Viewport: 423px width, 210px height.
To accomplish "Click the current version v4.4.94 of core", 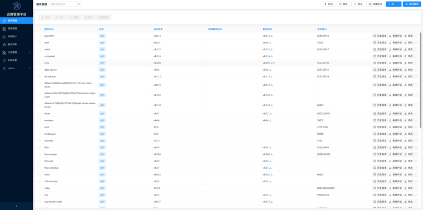I will (158, 63).
